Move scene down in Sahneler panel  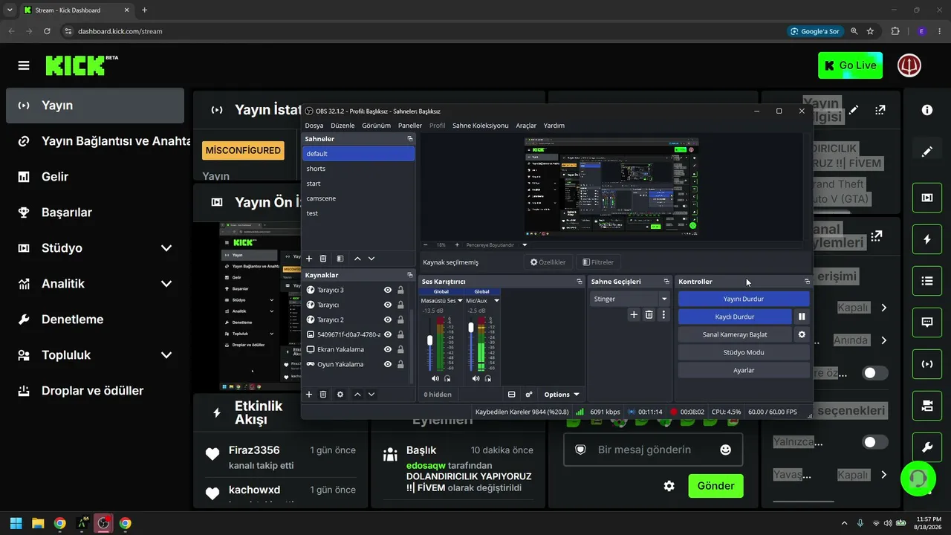[x=371, y=259]
